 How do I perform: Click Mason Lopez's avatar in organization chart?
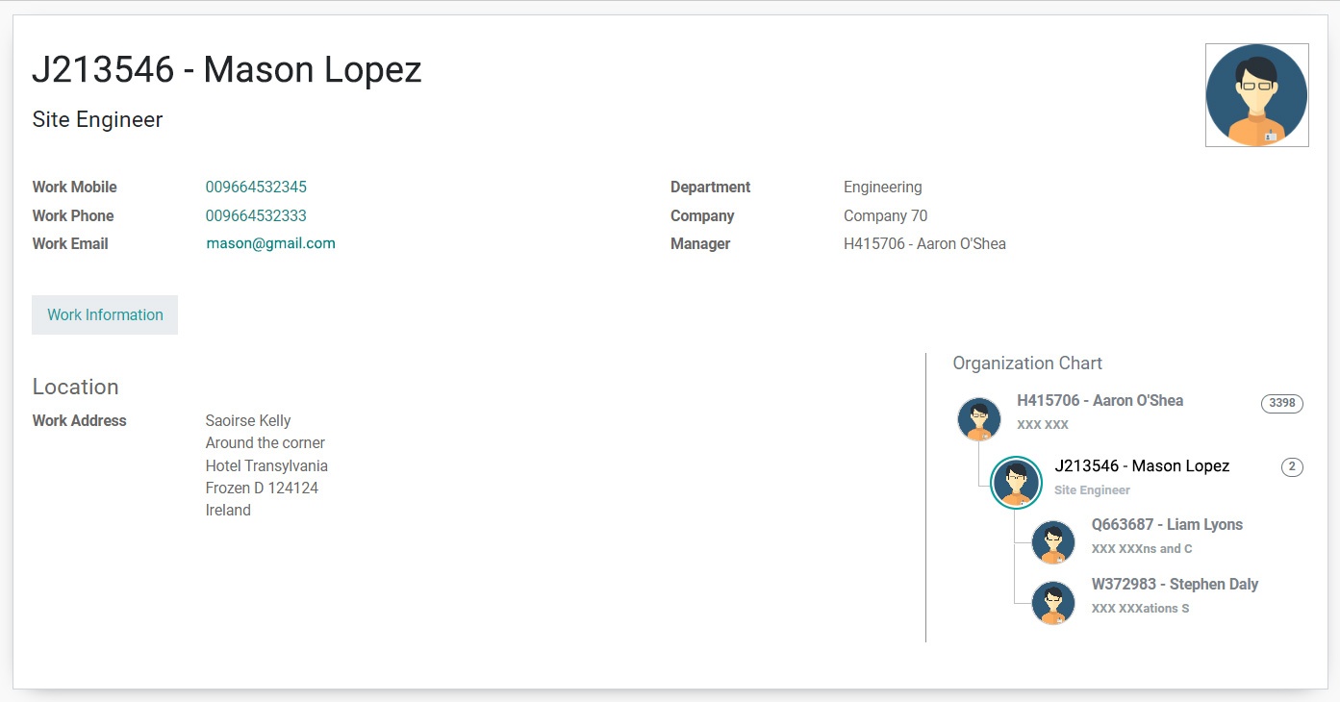click(1016, 483)
